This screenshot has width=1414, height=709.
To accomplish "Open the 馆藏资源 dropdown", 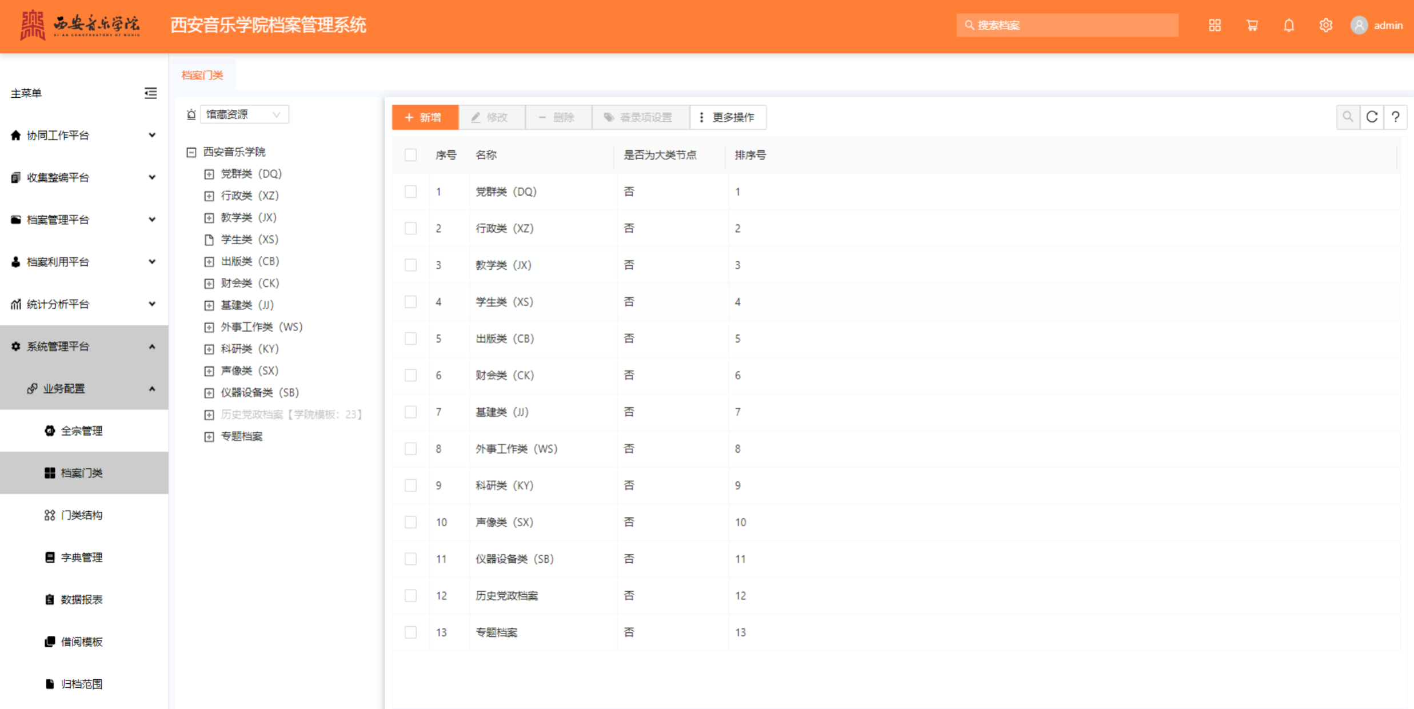I will [244, 114].
